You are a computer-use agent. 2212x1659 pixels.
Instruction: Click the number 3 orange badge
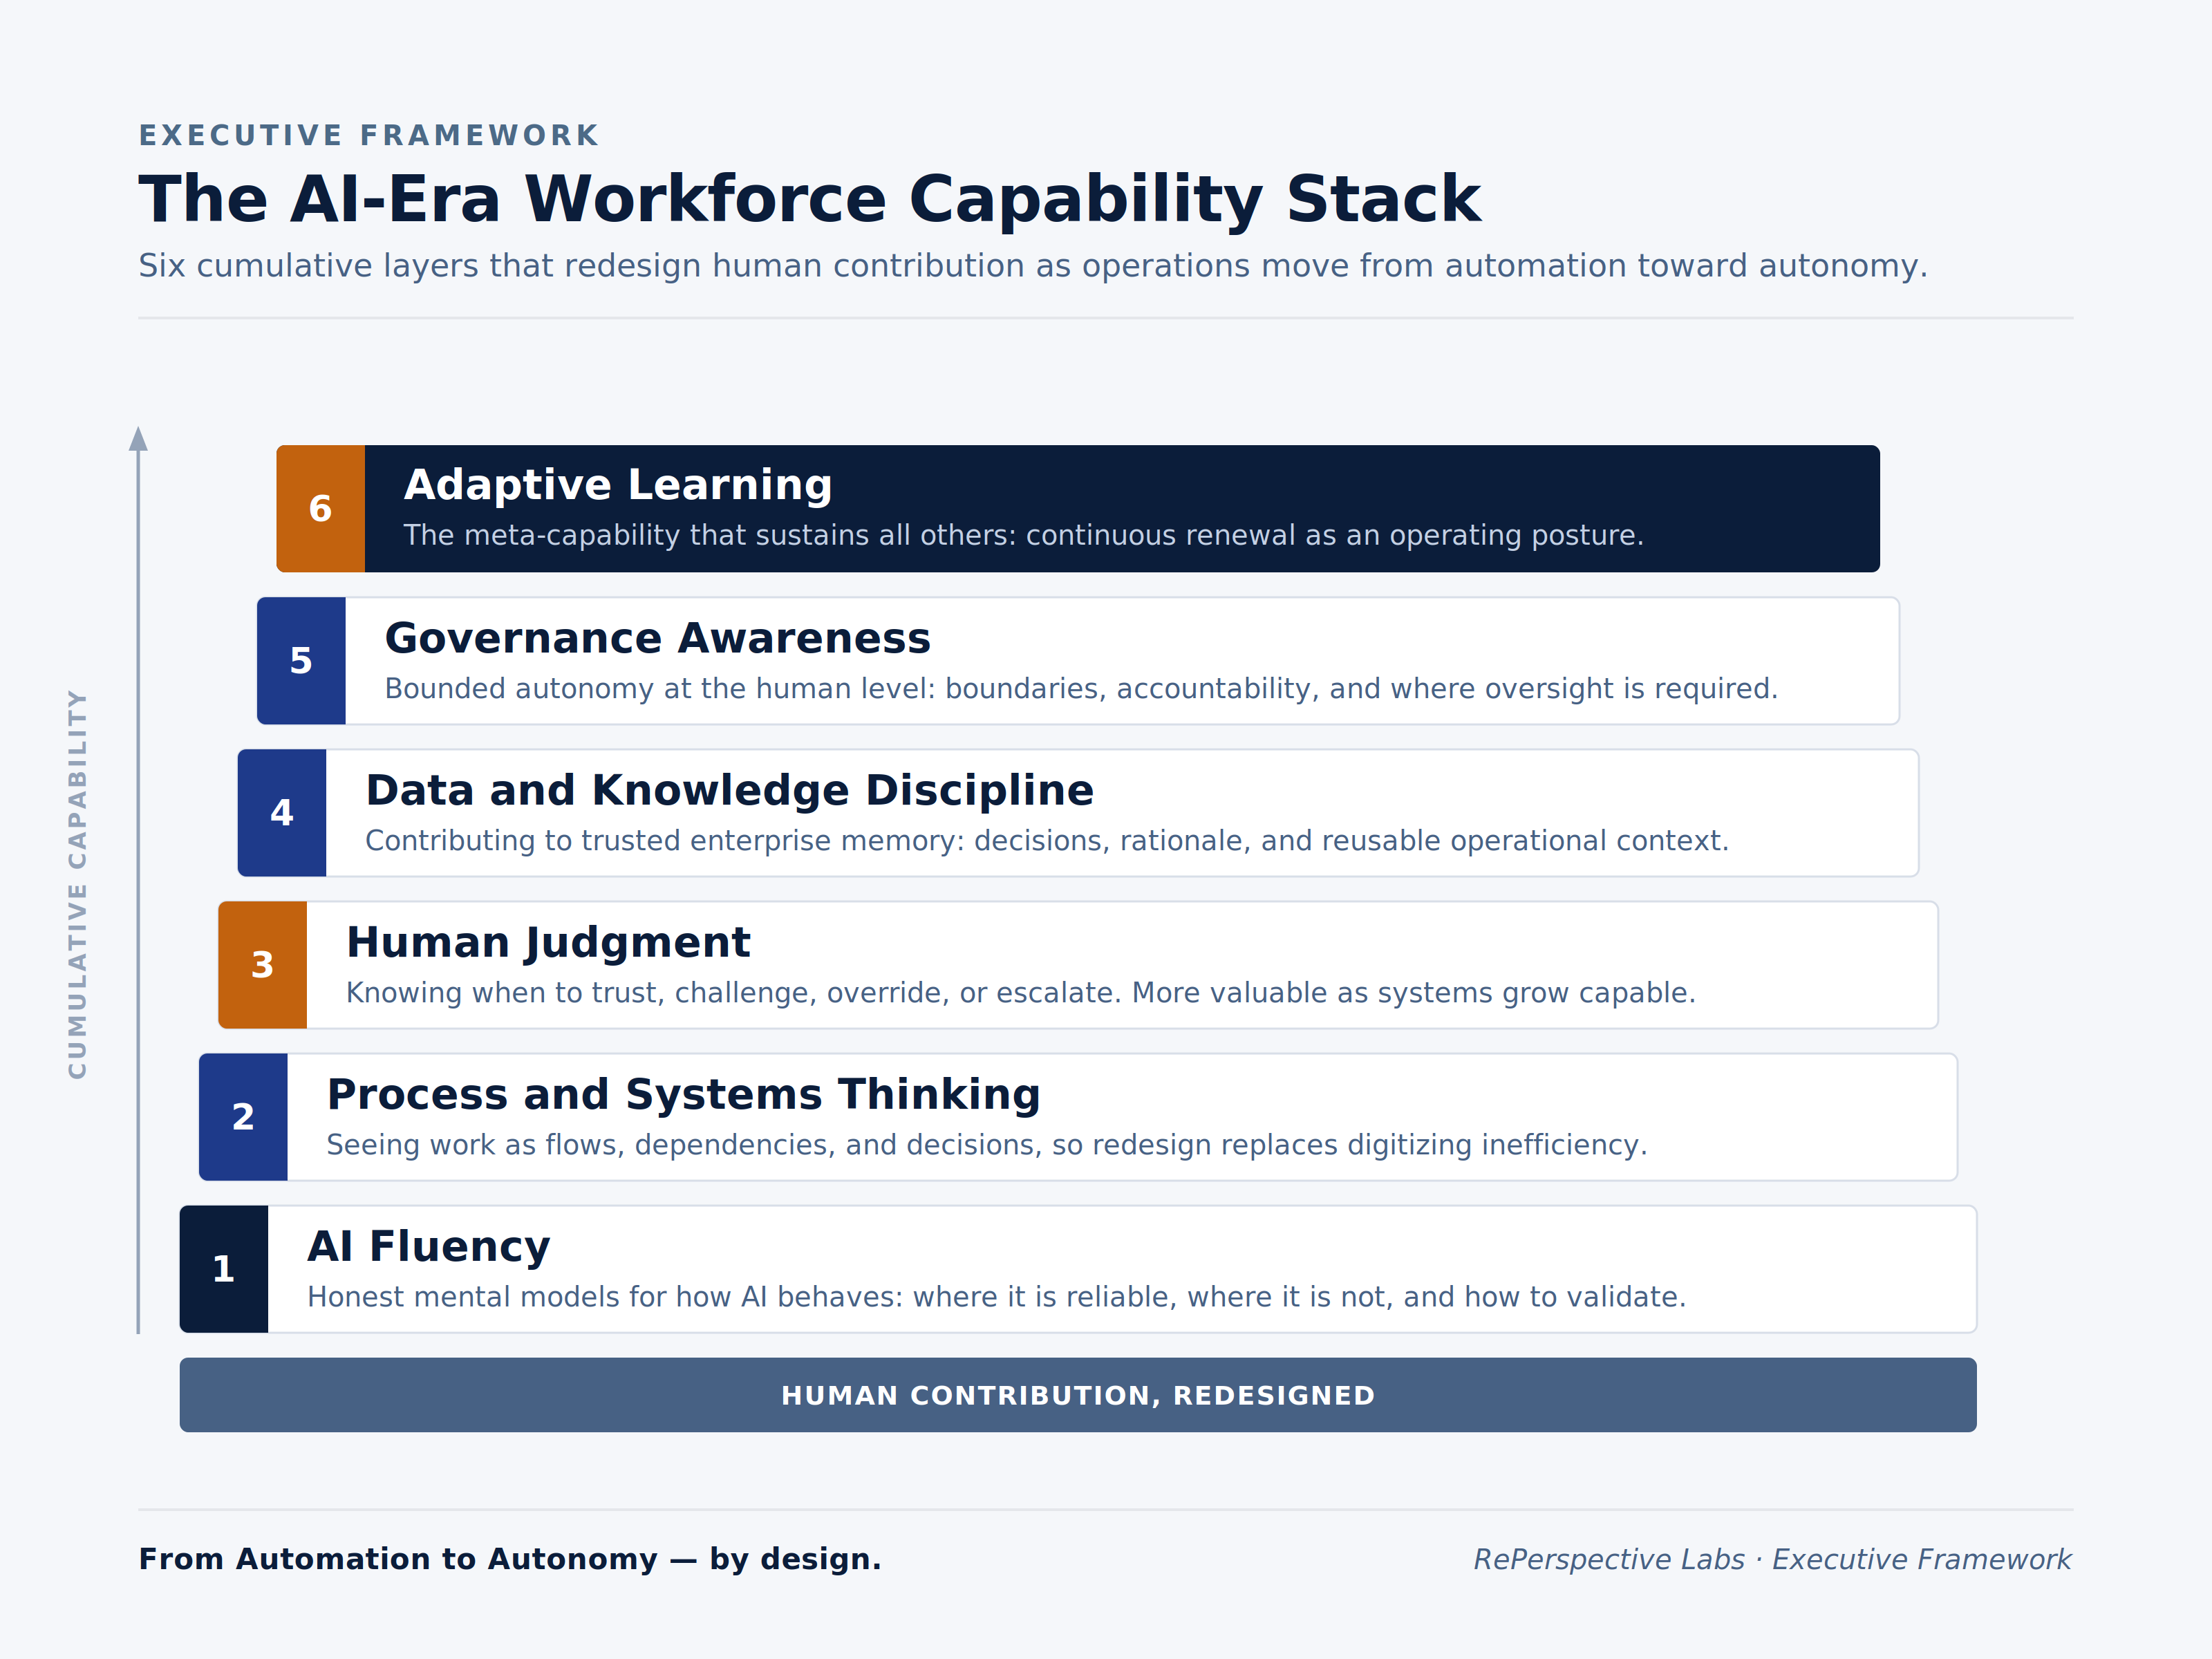(262, 965)
